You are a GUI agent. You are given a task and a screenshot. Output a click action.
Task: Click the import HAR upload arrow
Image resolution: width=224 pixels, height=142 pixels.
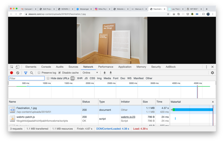(x=105, y=73)
